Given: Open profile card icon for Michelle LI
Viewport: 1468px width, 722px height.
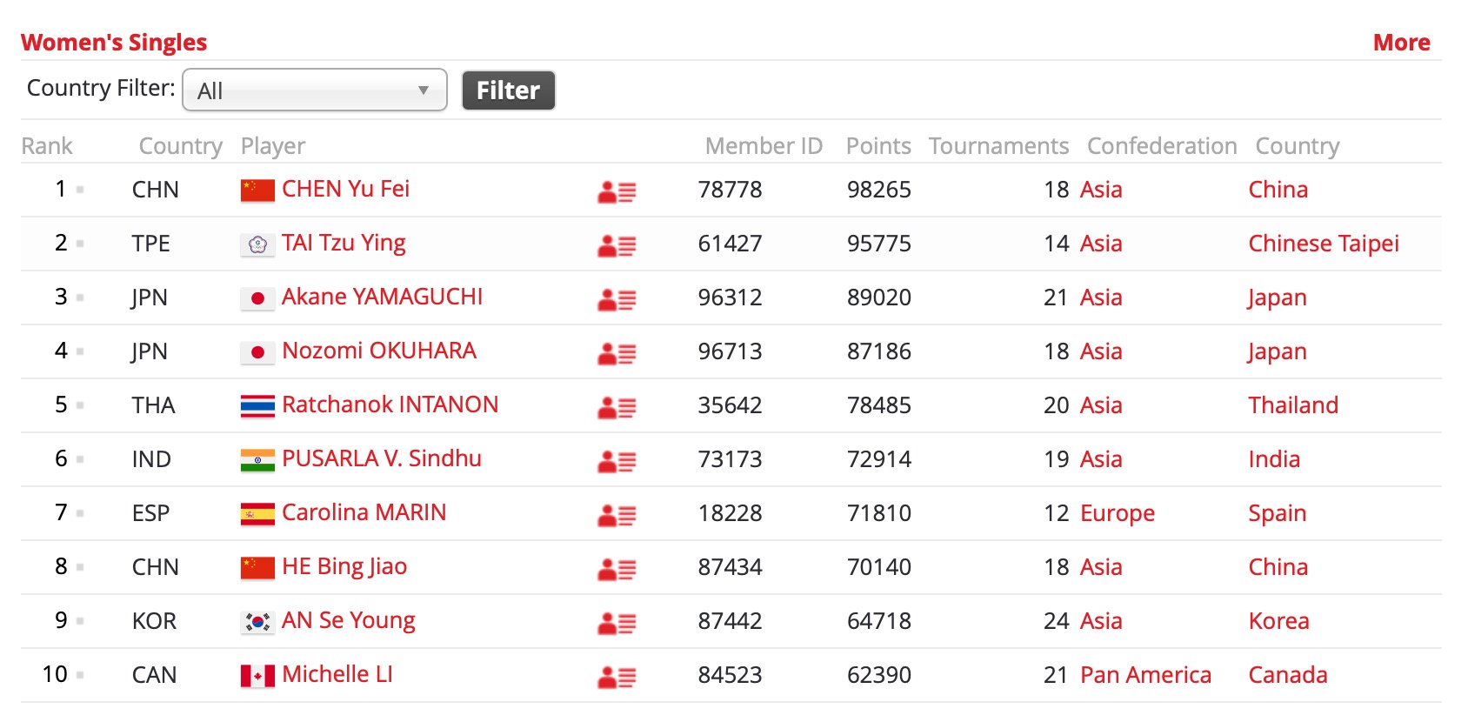Looking at the screenshot, I should [617, 677].
